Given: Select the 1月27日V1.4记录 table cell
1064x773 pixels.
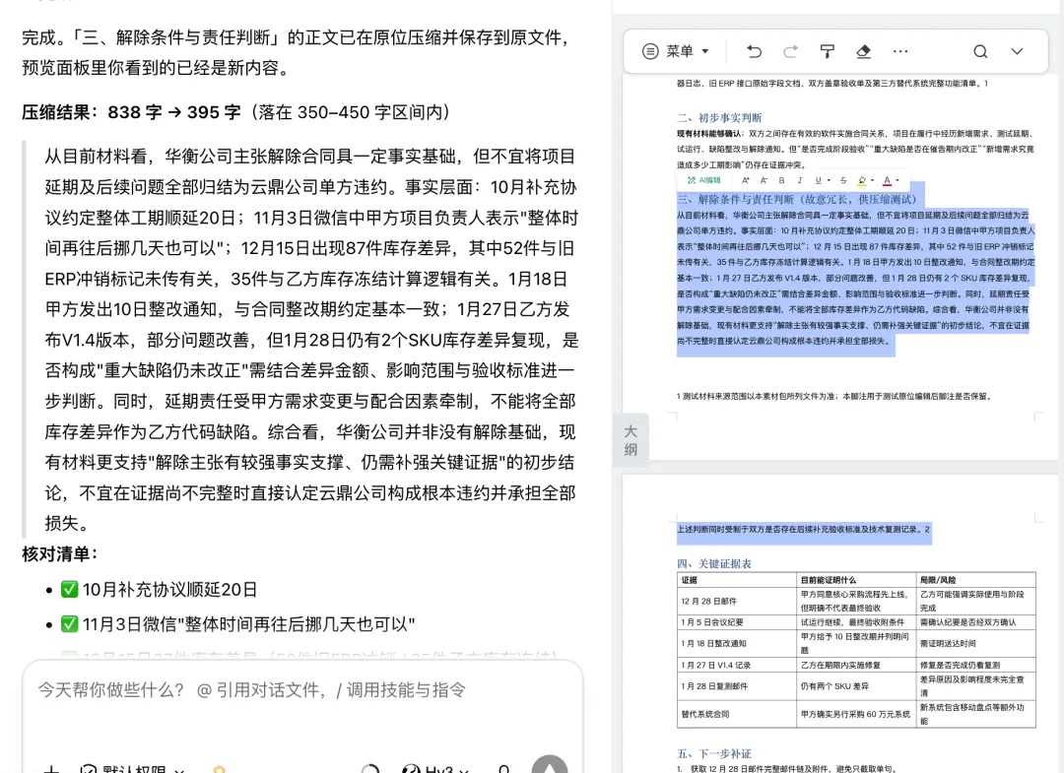Looking at the screenshot, I should pyautogui.click(x=736, y=665).
